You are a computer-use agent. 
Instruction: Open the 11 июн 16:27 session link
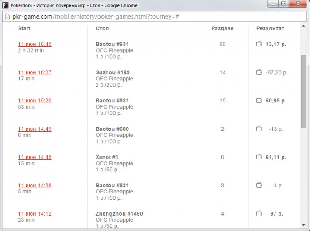click(x=35, y=72)
